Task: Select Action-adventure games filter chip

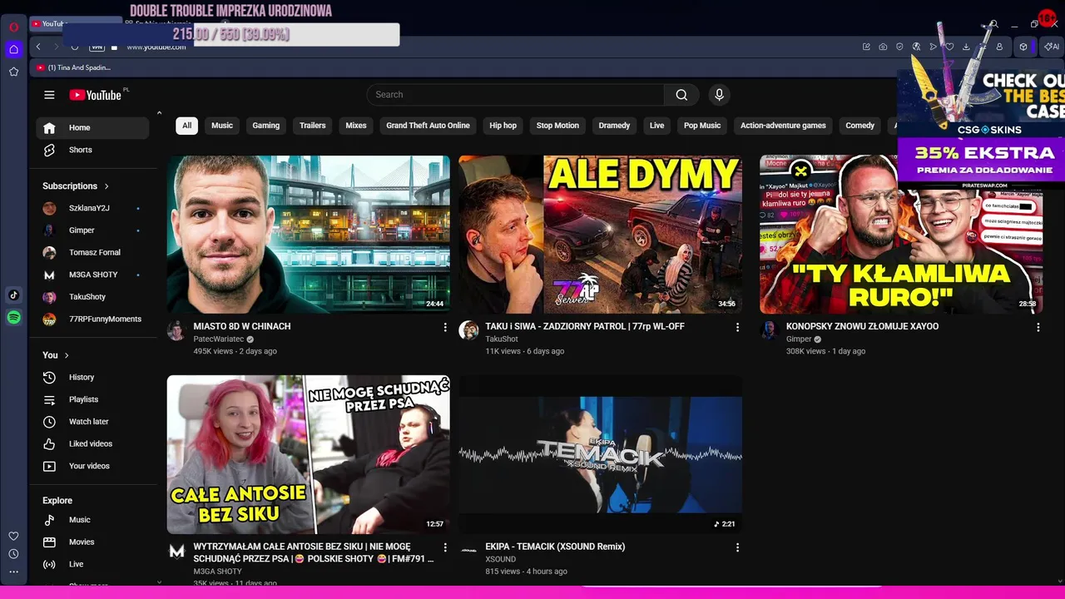Action: [783, 126]
